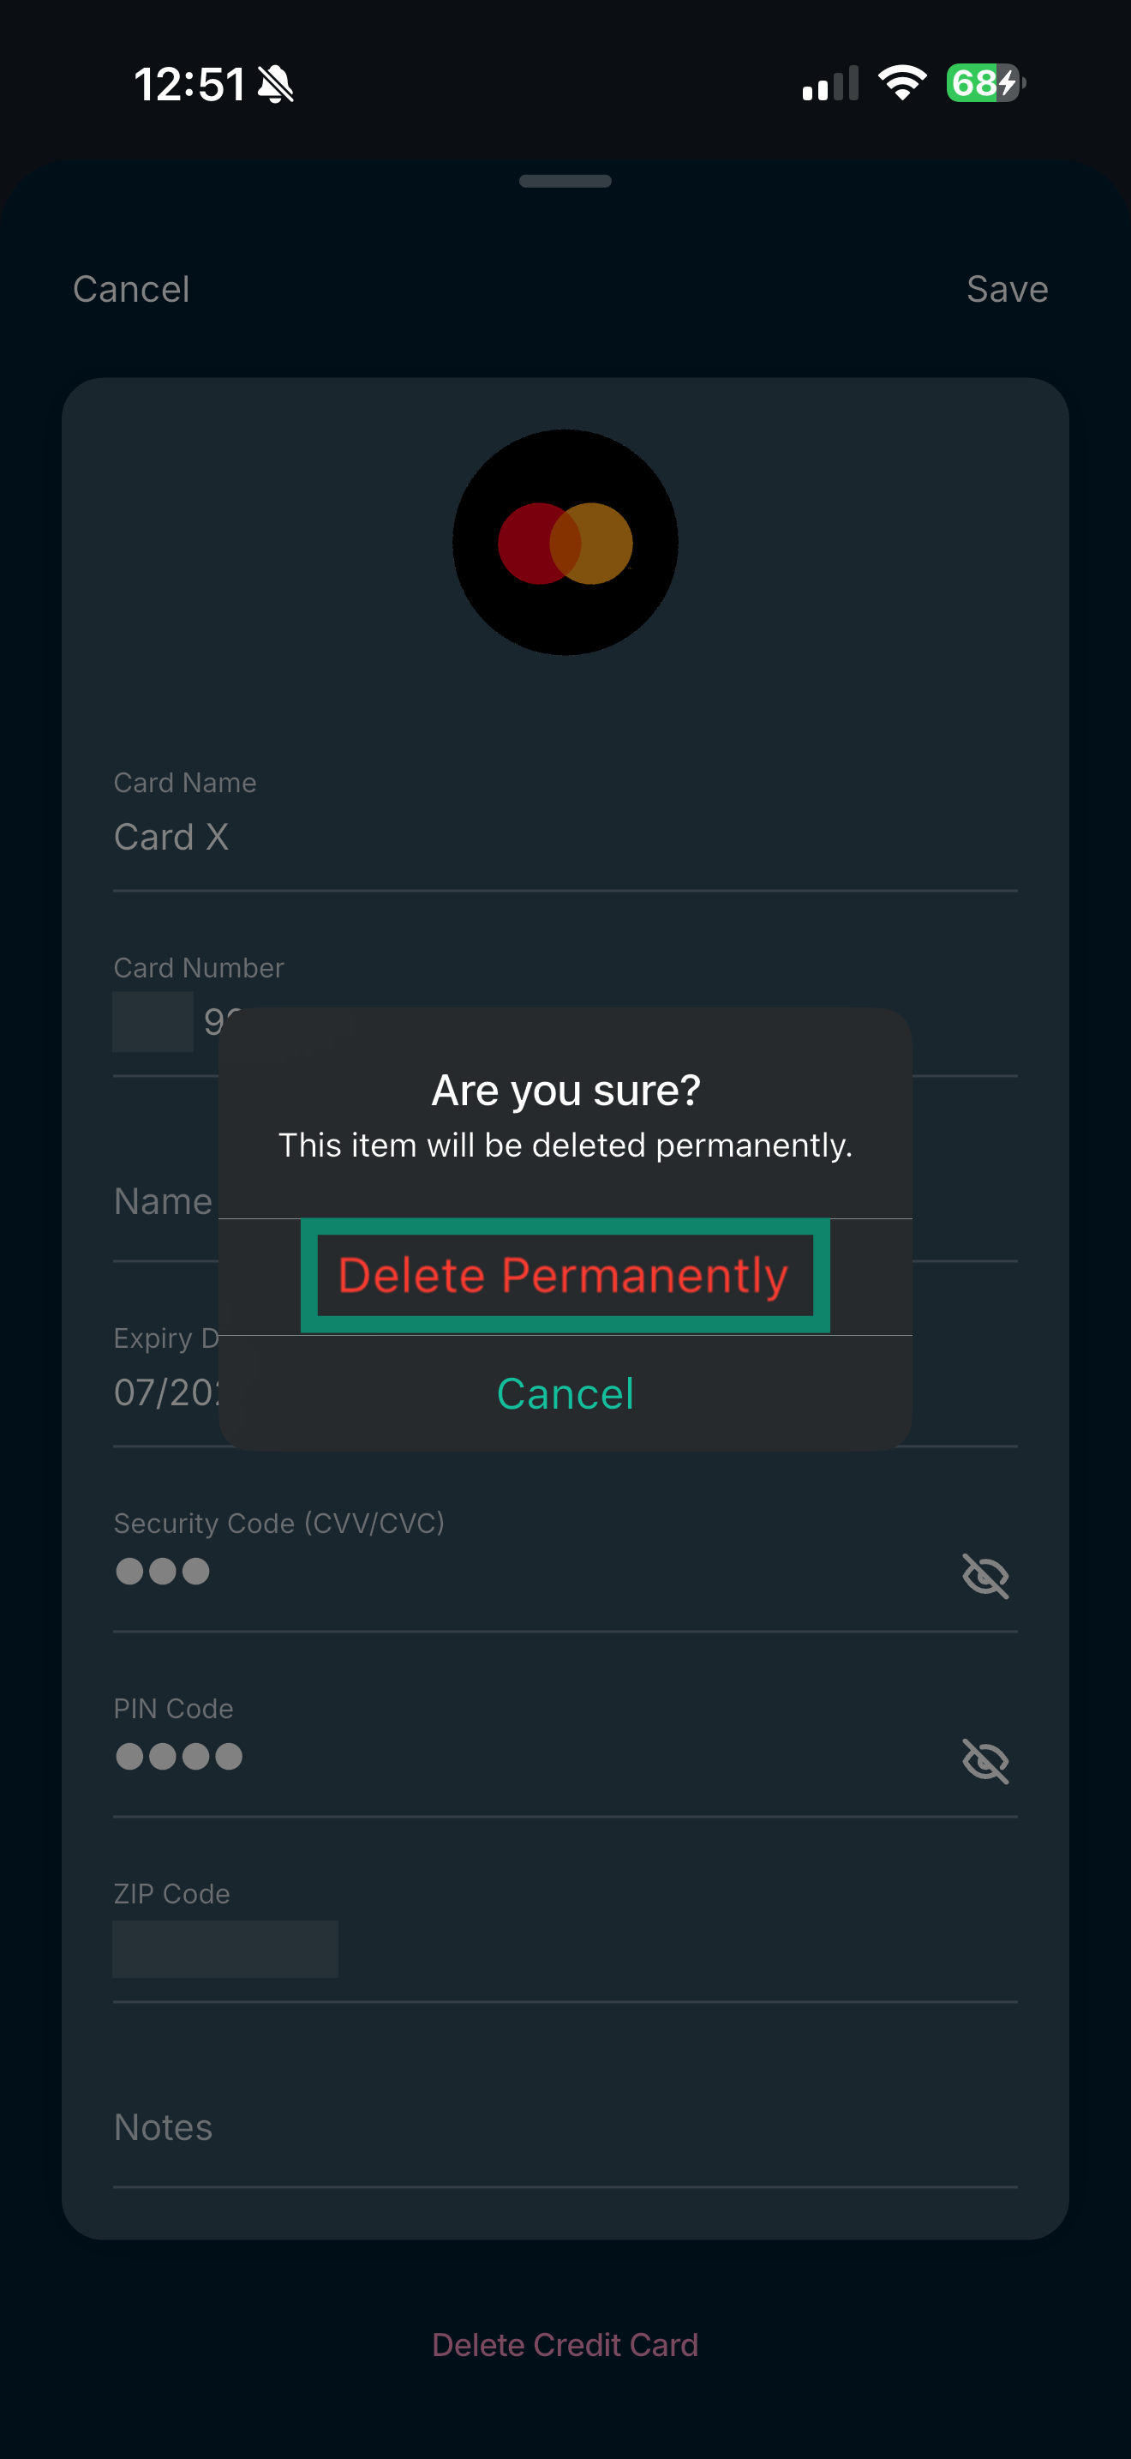Screen dimensions: 1131x2459
Task: Tap Cancel at top of sheet
Action: tap(132, 289)
